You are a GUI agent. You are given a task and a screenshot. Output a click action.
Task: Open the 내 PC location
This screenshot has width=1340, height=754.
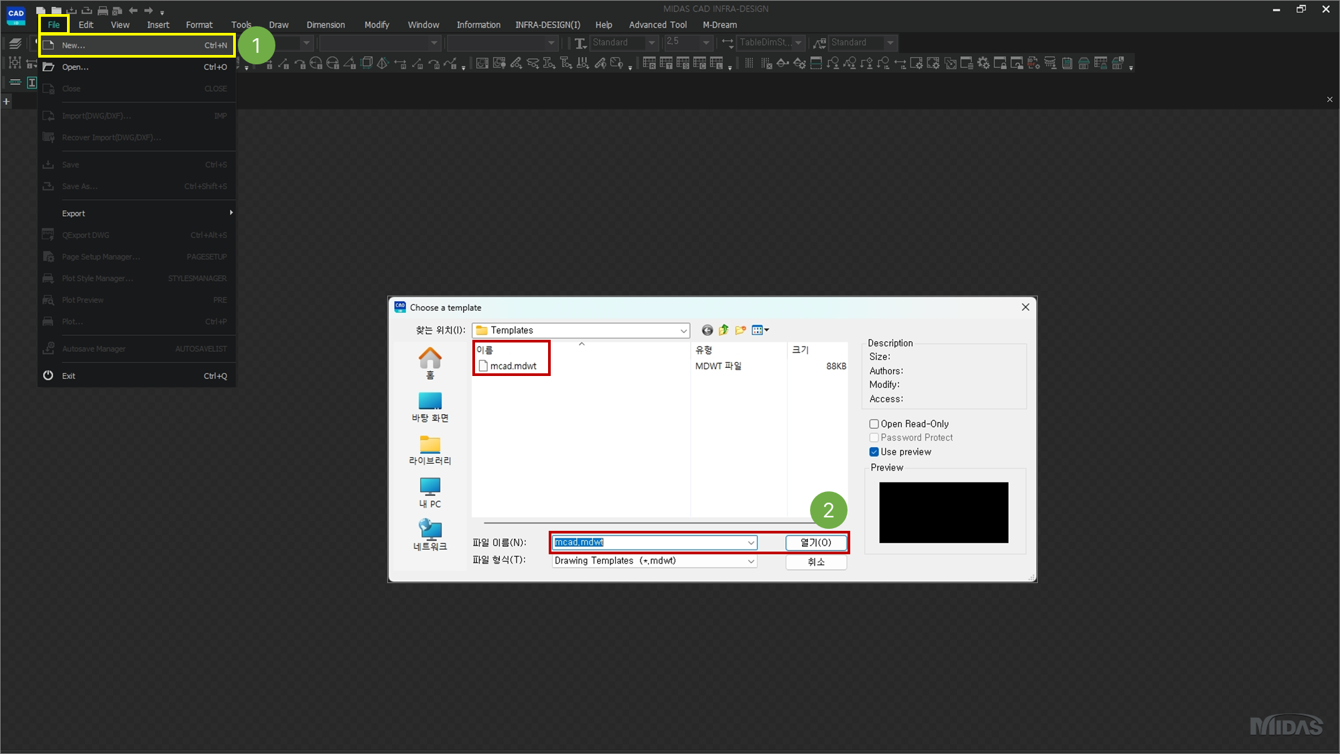pos(430,493)
